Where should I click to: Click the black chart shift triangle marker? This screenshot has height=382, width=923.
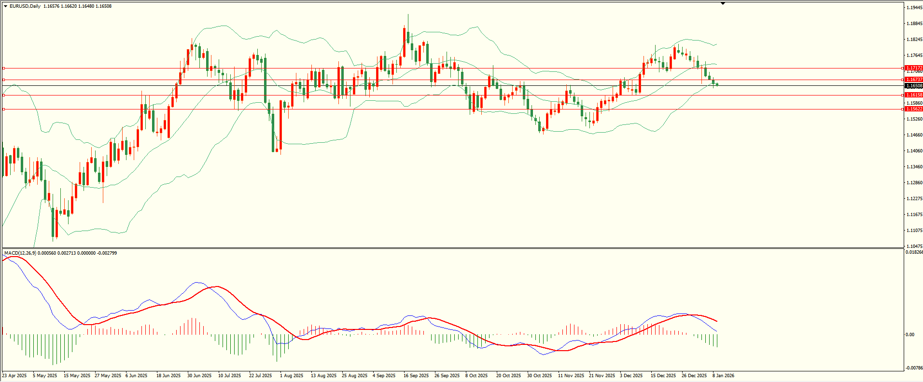point(723,3)
